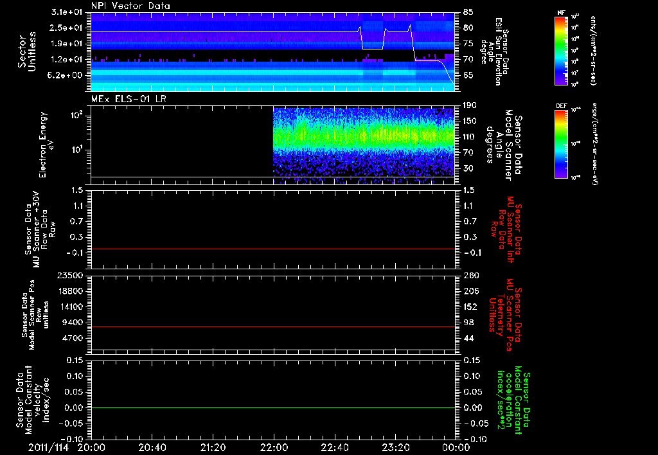658x455 pixels.
Task: Click the "98" telemetry position tick label
Action: [468, 323]
